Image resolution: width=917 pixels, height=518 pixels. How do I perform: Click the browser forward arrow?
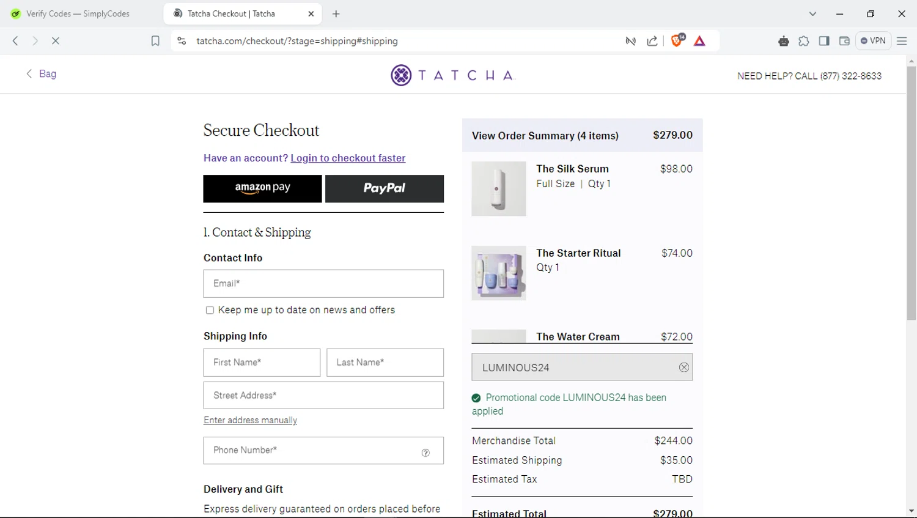point(35,41)
